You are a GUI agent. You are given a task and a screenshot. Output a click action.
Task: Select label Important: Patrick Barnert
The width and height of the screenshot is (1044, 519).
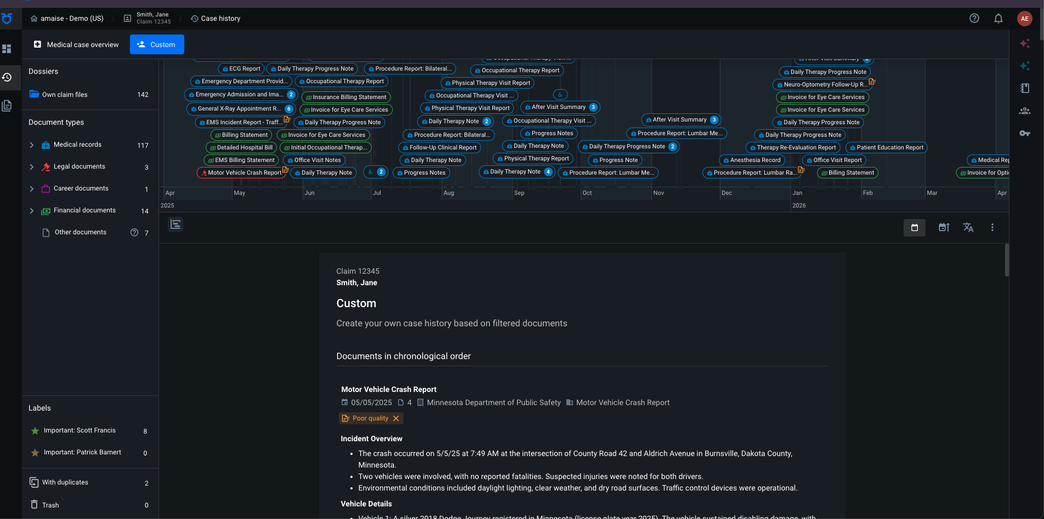click(x=90, y=452)
